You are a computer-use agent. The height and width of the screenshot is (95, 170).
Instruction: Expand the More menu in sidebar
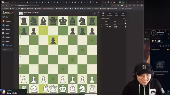tap(6, 41)
